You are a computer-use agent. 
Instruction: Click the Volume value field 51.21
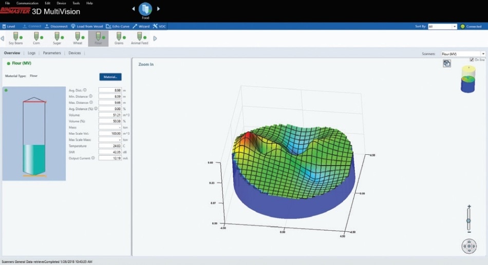(x=110, y=115)
